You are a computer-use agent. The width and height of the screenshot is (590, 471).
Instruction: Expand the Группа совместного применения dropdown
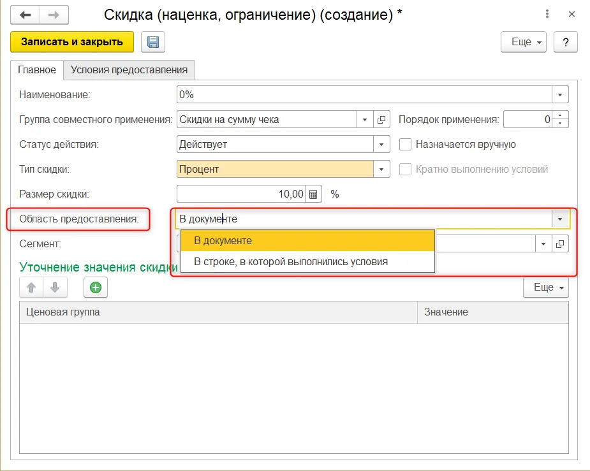[x=365, y=120]
